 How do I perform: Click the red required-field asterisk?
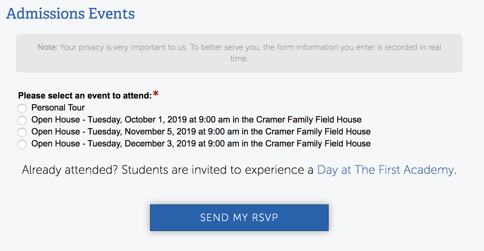click(156, 95)
